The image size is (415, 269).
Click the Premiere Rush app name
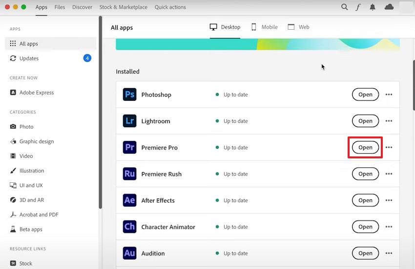click(x=162, y=174)
